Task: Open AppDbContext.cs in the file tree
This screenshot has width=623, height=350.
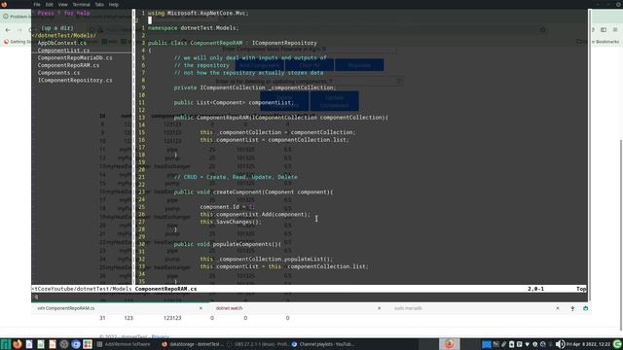Action: pyautogui.click(x=61, y=43)
